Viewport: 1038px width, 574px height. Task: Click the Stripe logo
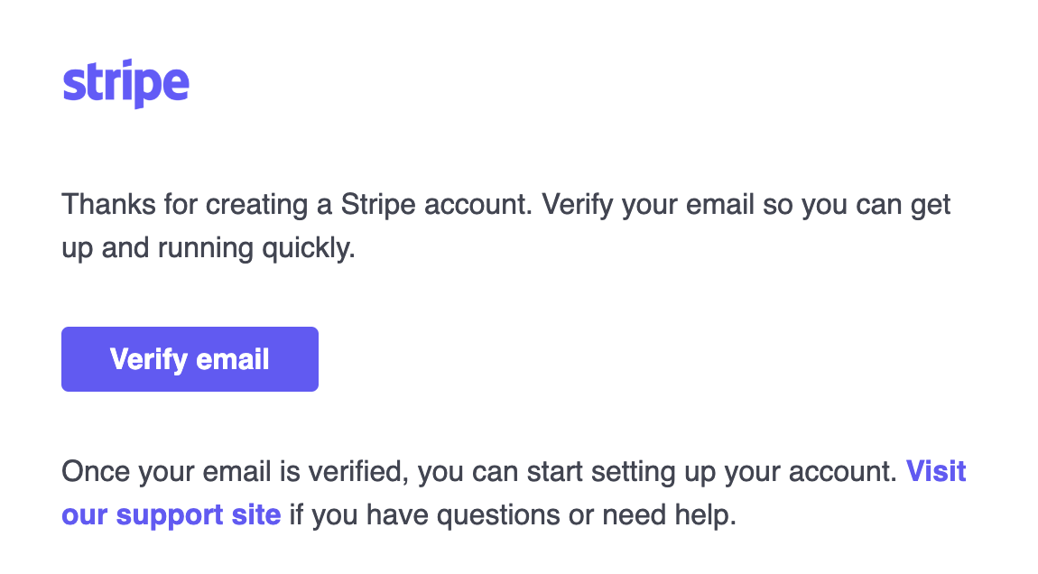pos(125,85)
